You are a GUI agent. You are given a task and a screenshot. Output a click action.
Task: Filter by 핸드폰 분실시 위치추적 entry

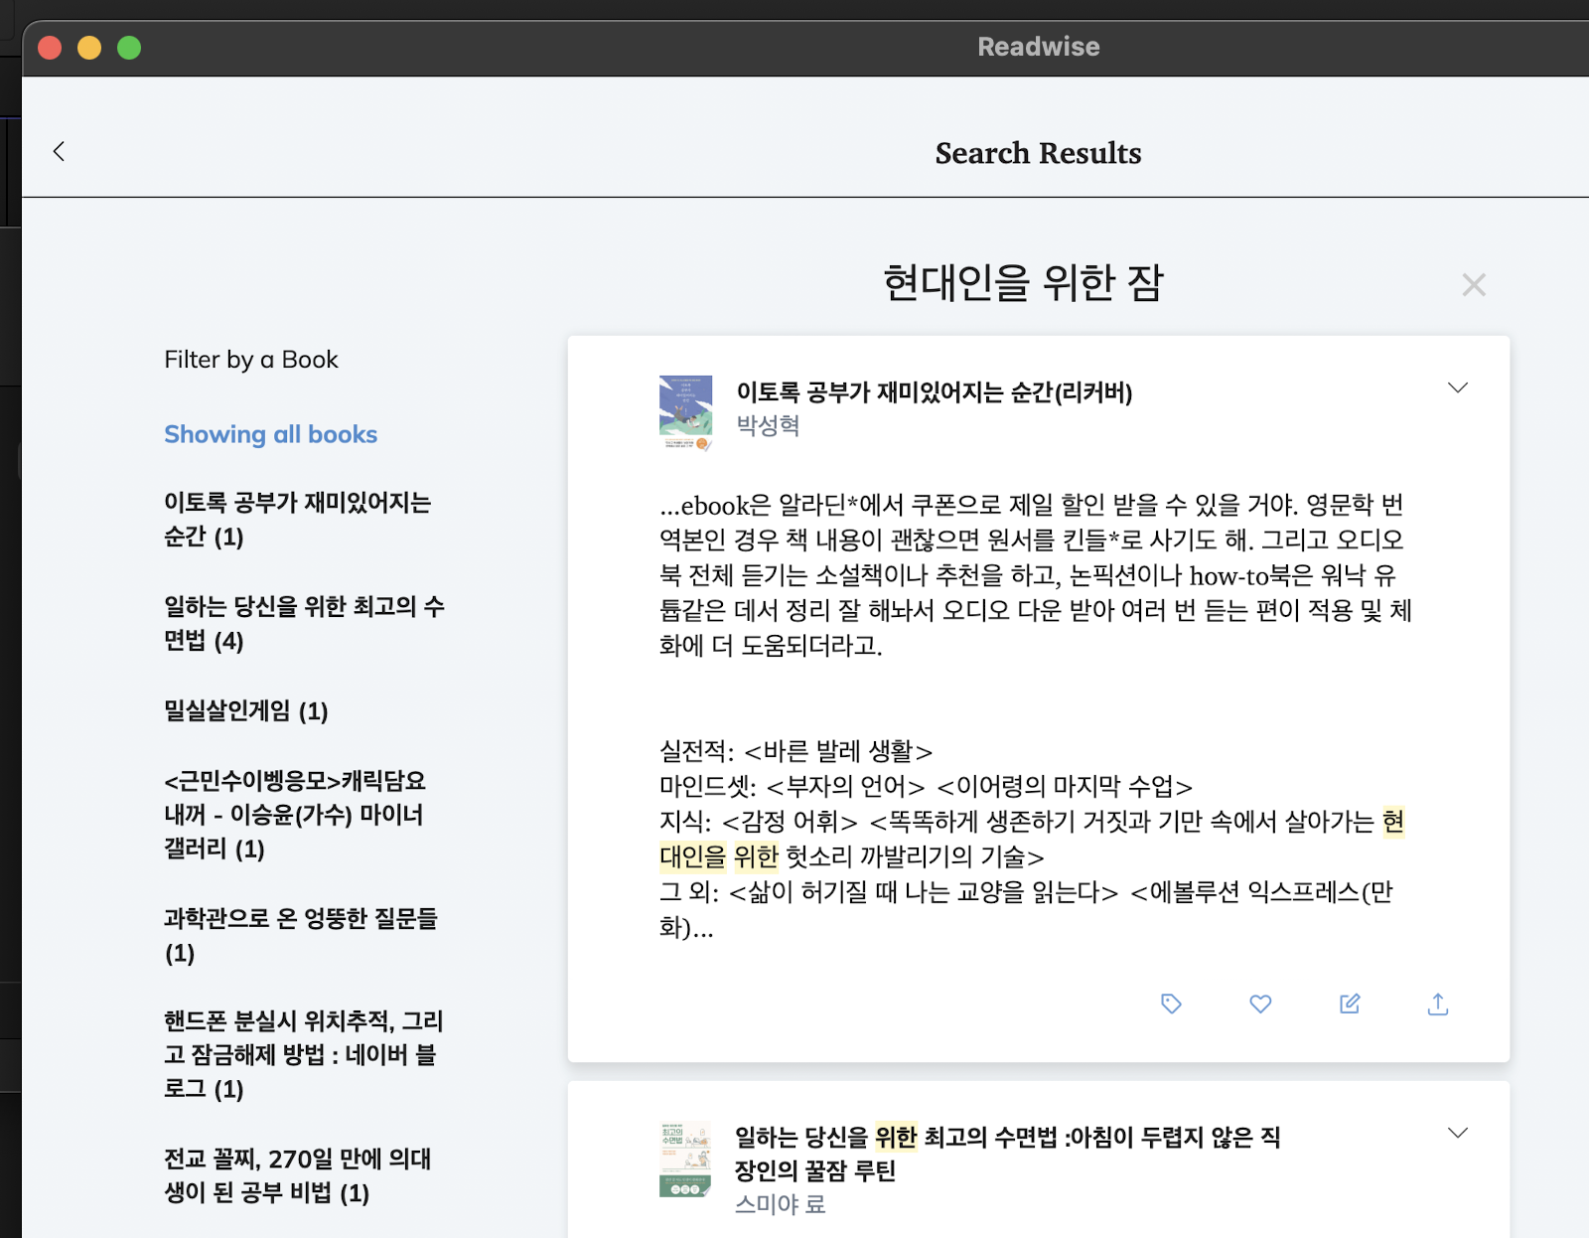[x=303, y=1055]
